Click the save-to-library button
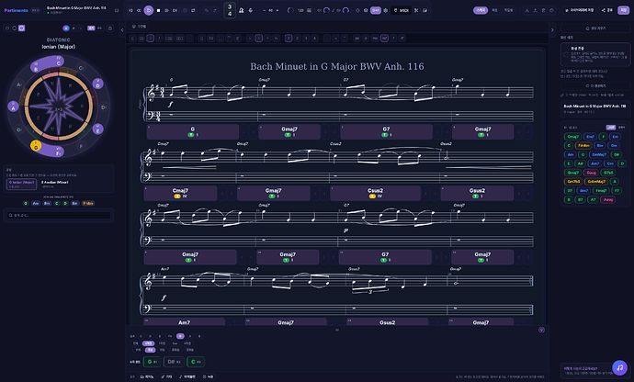Viewport: 634px width, 382px height. (580, 10)
